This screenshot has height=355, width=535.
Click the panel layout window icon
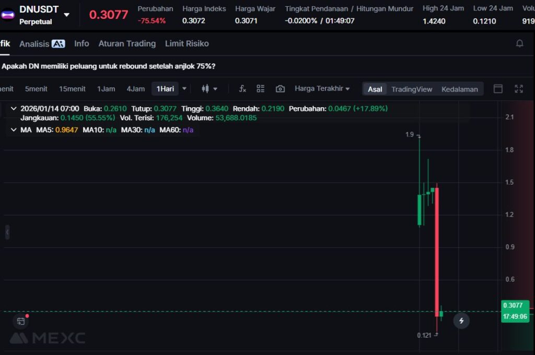[498, 89]
